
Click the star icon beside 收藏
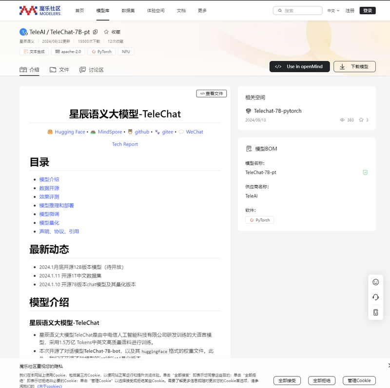[x=106, y=32]
